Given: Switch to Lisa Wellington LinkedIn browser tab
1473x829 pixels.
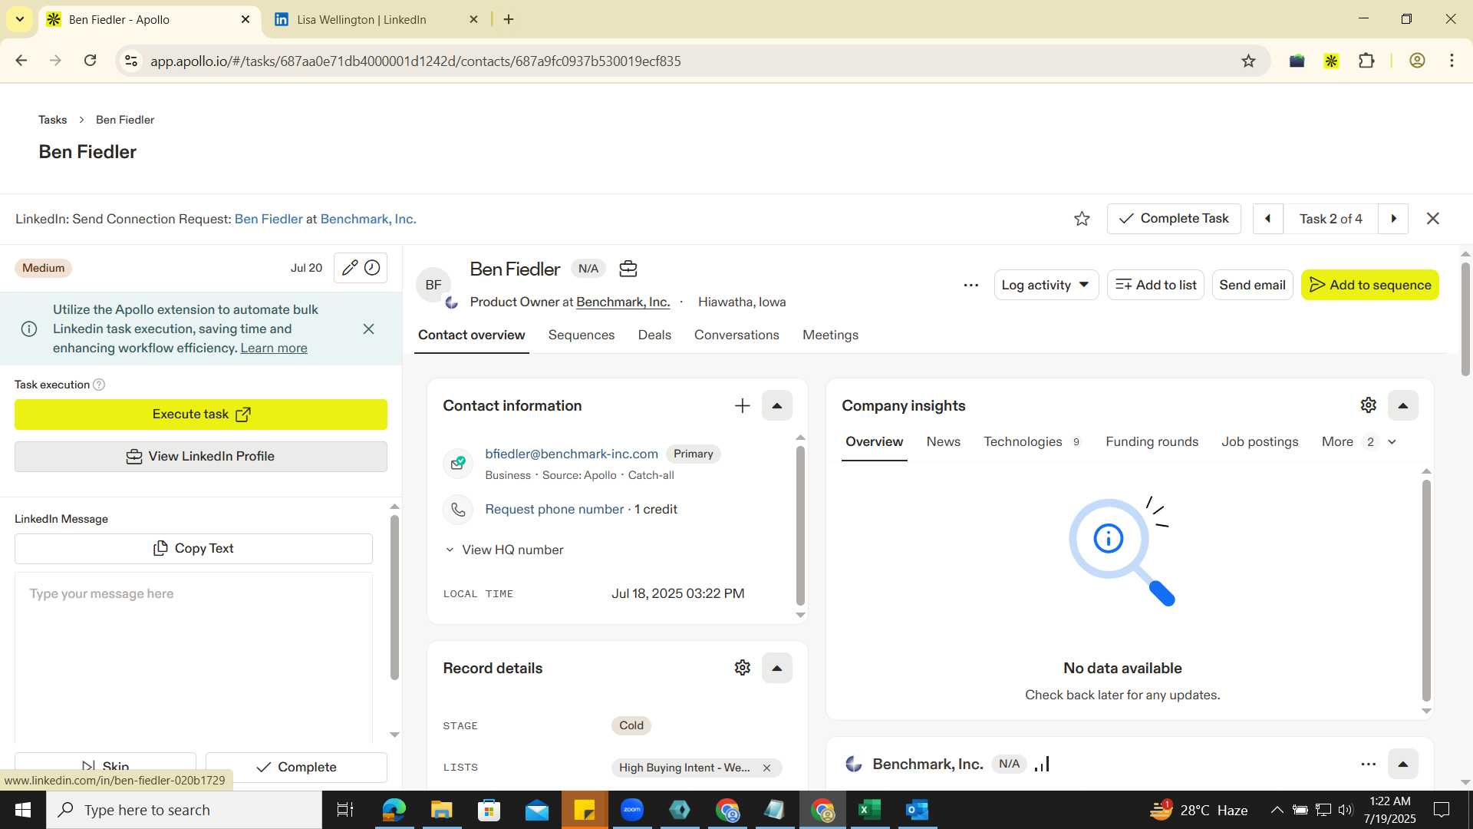Looking at the screenshot, I should [376, 20].
